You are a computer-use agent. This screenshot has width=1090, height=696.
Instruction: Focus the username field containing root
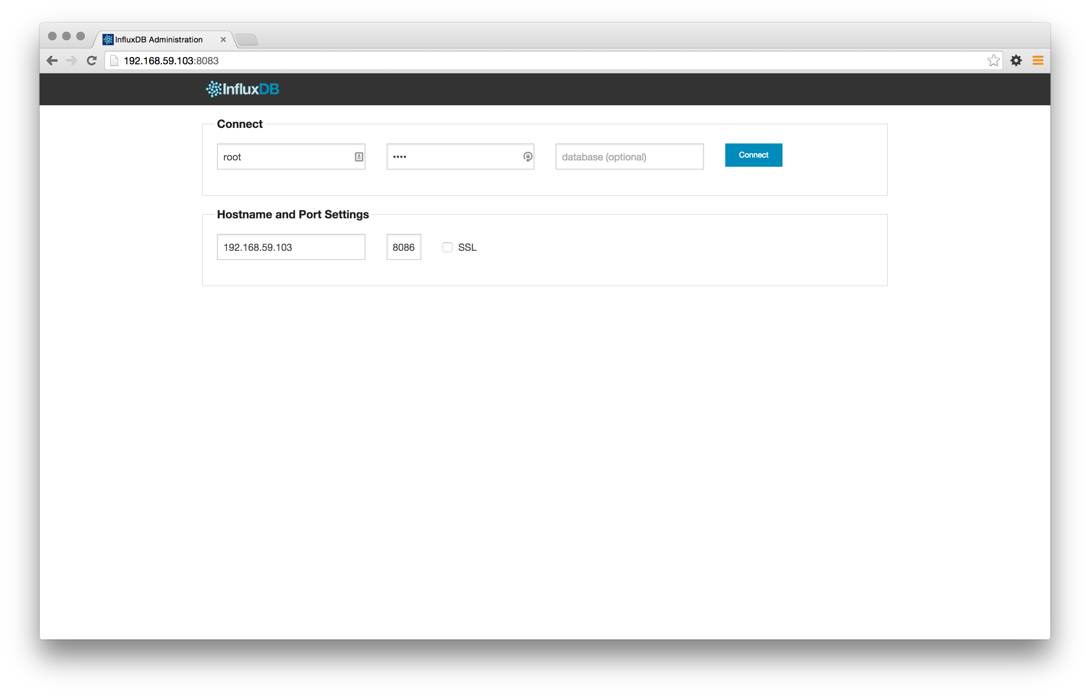click(x=291, y=157)
